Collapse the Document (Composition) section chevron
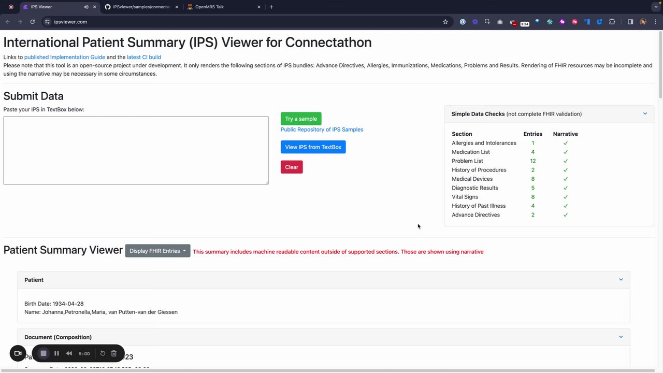This screenshot has height=373, width=663. tap(621, 337)
